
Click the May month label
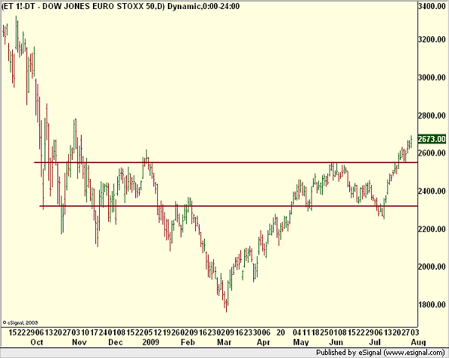[x=301, y=342]
